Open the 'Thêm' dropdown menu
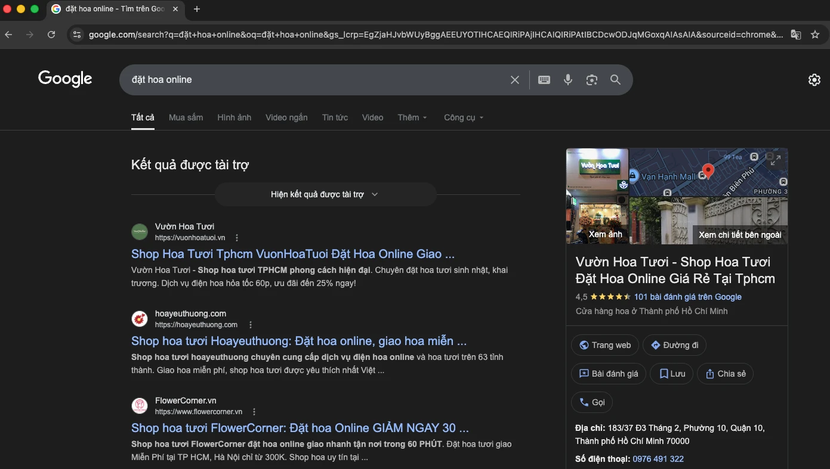The image size is (830, 469). (412, 117)
